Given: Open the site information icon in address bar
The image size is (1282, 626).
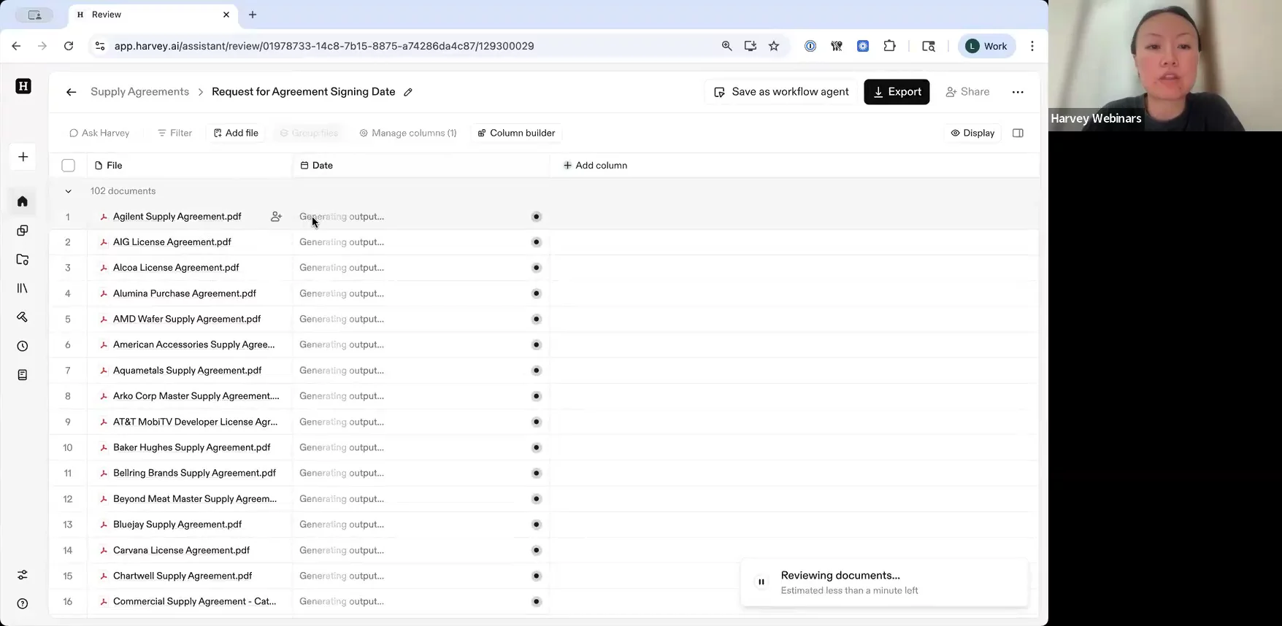Looking at the screenshot, I should coord(100,46).
